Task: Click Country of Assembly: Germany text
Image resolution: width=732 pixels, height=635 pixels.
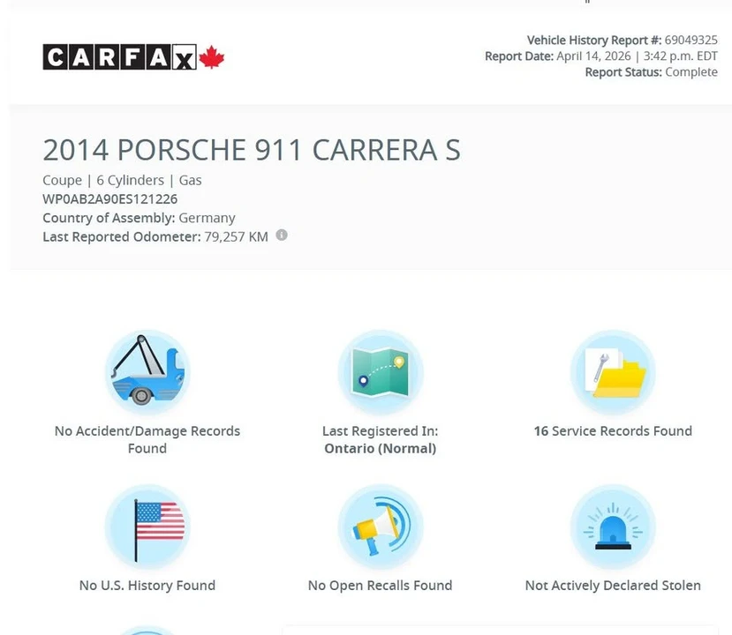Action: tap(140, 218)
